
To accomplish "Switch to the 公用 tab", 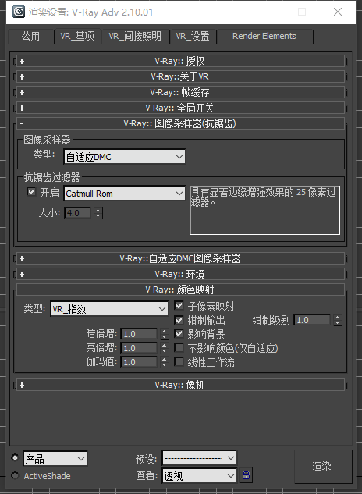I will [30, 36].
